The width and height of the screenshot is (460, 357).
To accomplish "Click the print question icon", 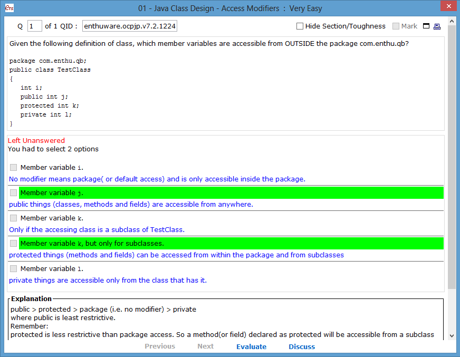I will click(437, 26).
